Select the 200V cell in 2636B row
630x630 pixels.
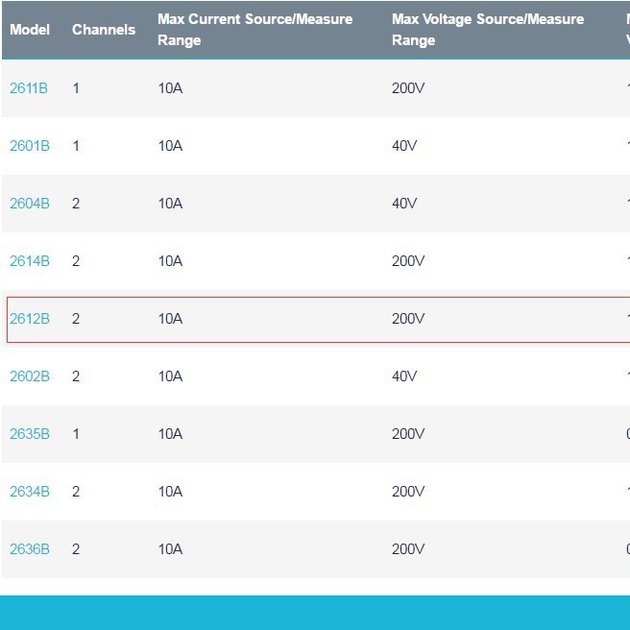coord(408,549)
